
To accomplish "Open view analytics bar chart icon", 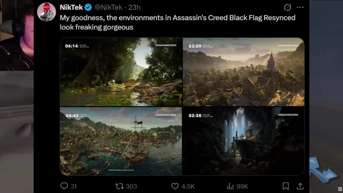I will click(x=230, y=186).
